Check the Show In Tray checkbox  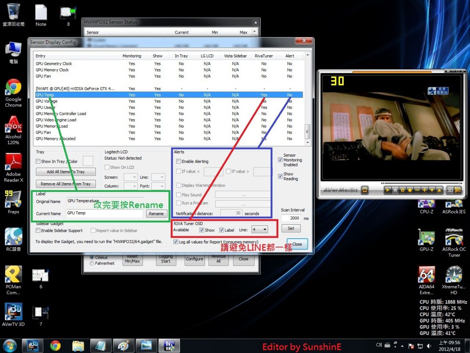(38, 162)
